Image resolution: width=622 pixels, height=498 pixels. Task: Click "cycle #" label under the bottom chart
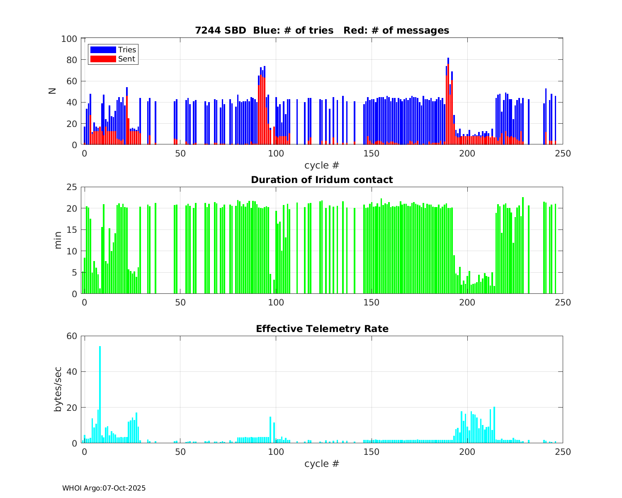322,464
